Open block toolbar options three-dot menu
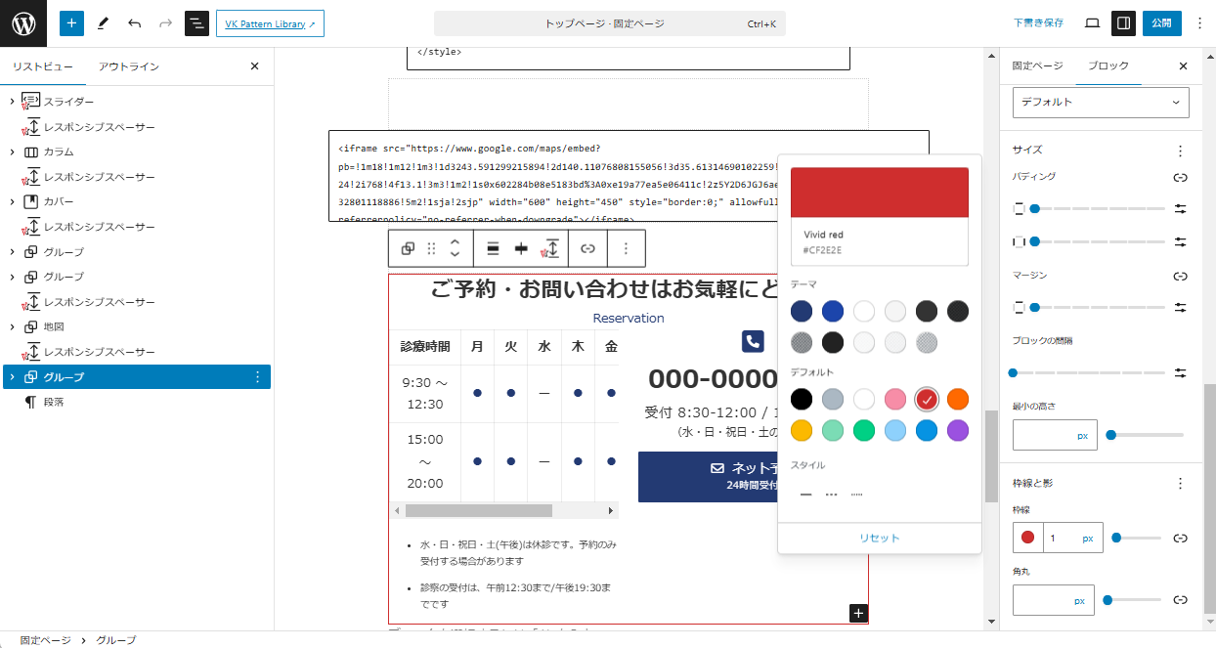This screenshot has height=648, width=1216. 626,249
